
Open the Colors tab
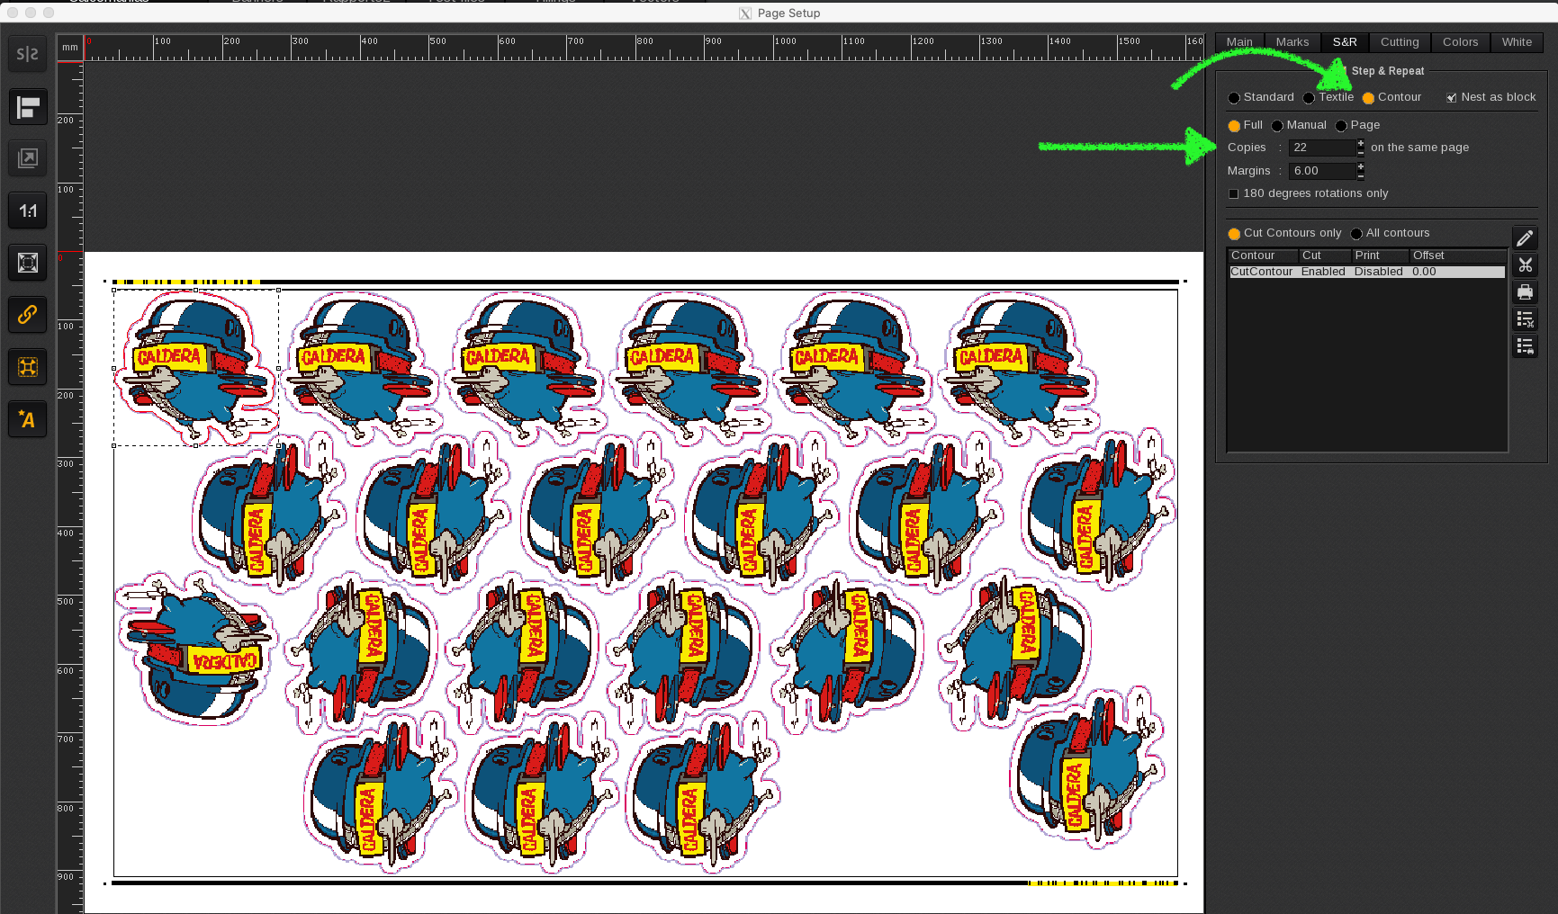1460,41
